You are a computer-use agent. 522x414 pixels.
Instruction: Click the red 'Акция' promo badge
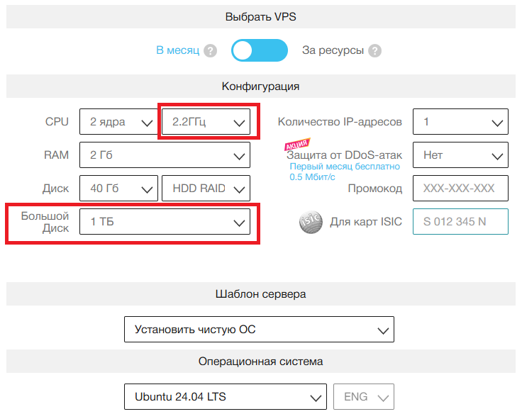[296, 144]
